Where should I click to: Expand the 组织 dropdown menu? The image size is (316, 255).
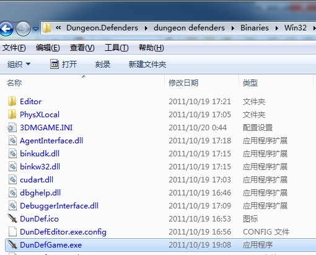(x=19, y=65)
